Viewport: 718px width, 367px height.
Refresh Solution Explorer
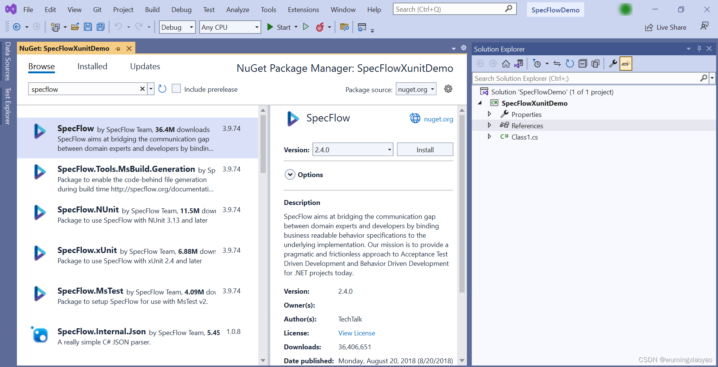coord(570,64)
